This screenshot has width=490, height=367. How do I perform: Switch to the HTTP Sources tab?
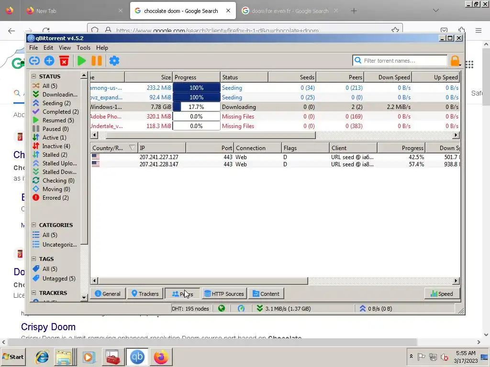click(224, 294)
